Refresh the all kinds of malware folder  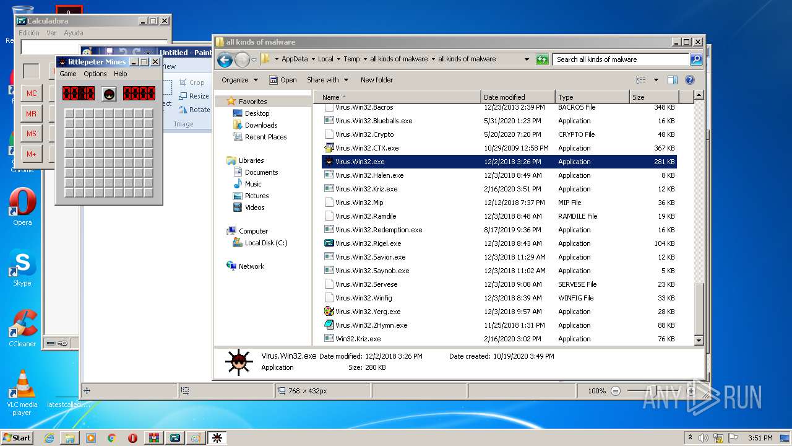coord(542,59)
